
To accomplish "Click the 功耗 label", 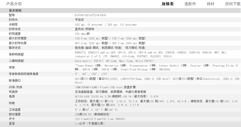I will (12, 103).
